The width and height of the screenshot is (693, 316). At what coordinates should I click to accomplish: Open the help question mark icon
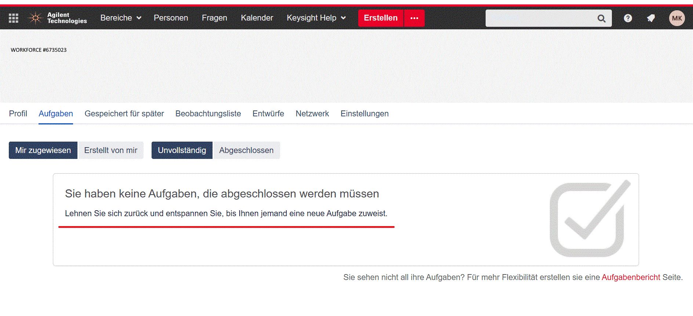[628, 18]
